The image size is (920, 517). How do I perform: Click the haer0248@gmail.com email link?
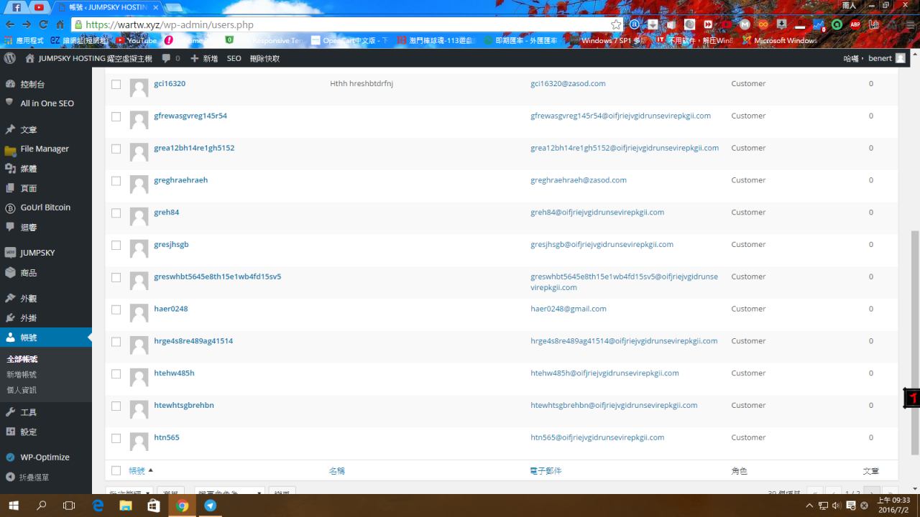pos(568,309)
